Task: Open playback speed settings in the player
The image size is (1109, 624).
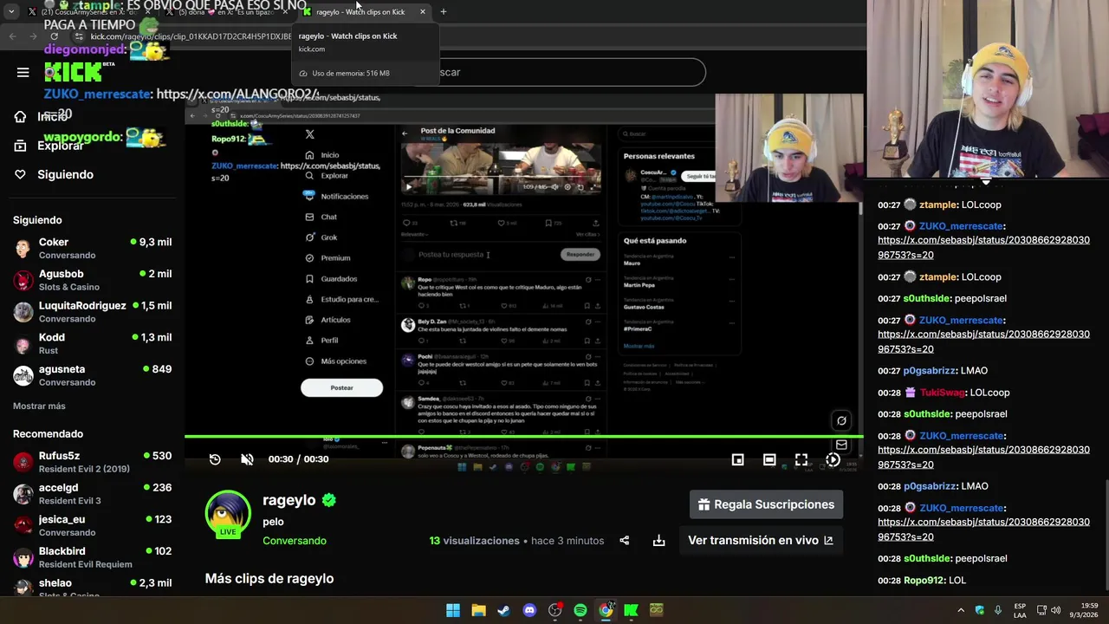Action: 833,459
